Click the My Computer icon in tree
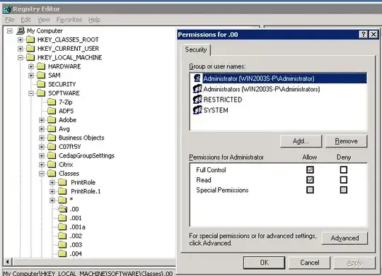382x276 pixels. [x=21, y=30]
